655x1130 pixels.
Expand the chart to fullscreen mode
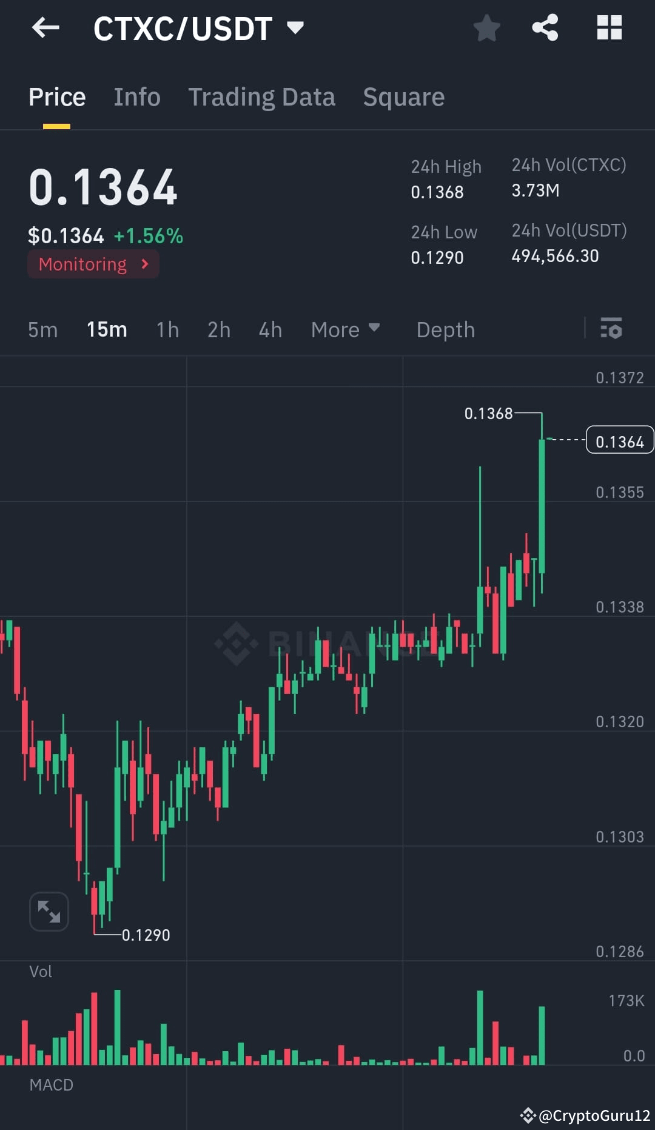pos(49,910)
